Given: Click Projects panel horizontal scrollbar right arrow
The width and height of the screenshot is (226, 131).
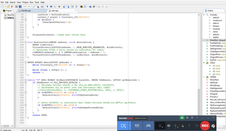Looking at the screenshot, I should coord(12,126).
